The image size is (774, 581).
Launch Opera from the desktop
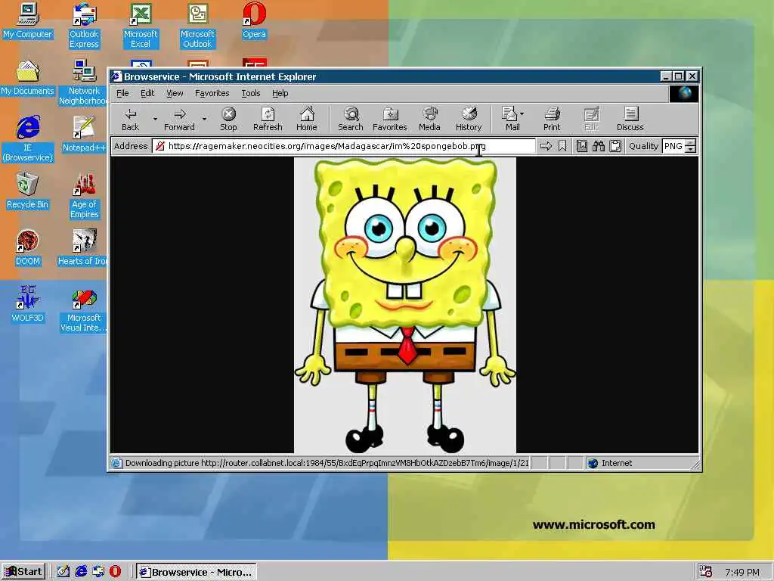pos(254,22)
